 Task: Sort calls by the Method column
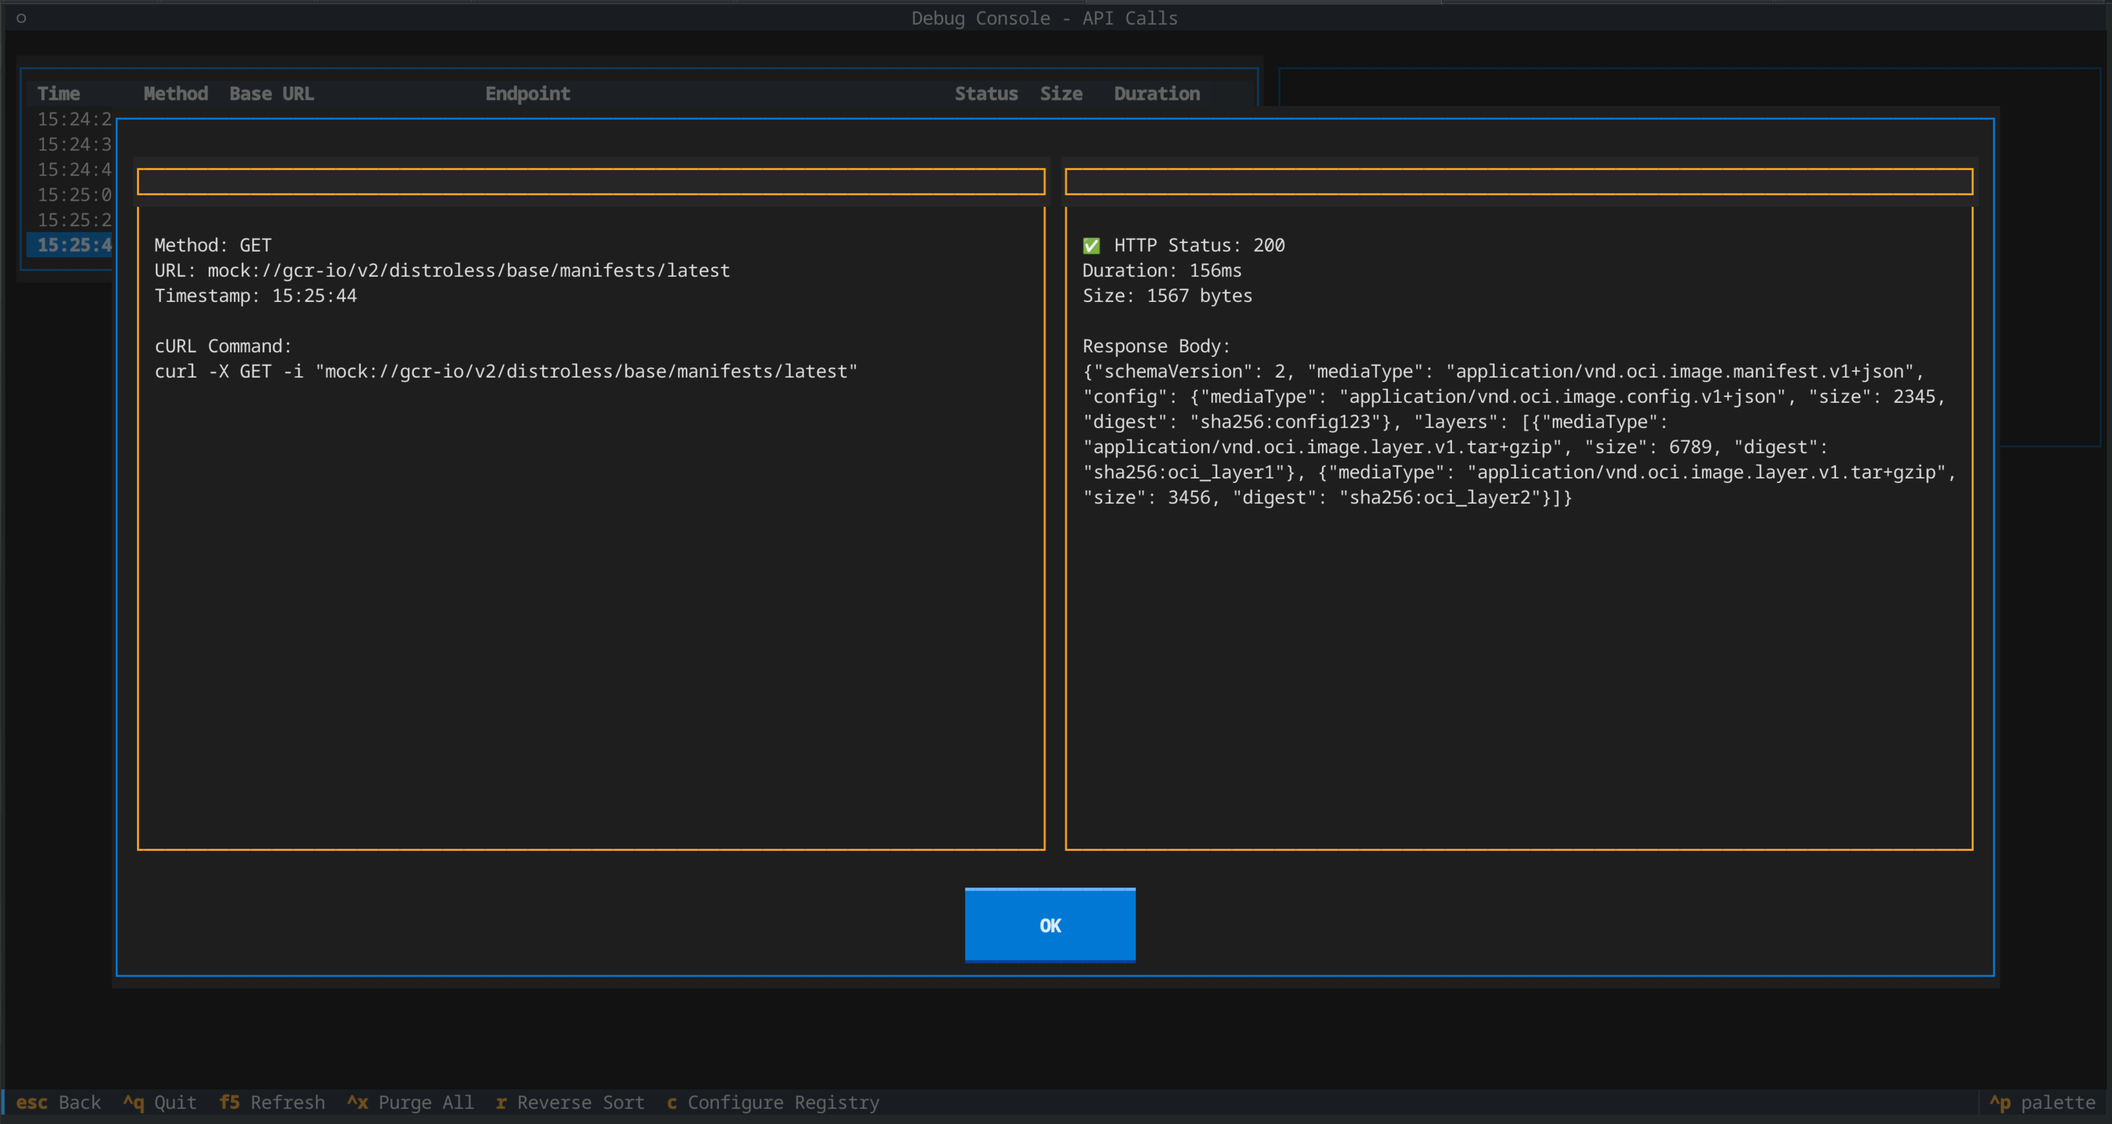click(175, 94)
